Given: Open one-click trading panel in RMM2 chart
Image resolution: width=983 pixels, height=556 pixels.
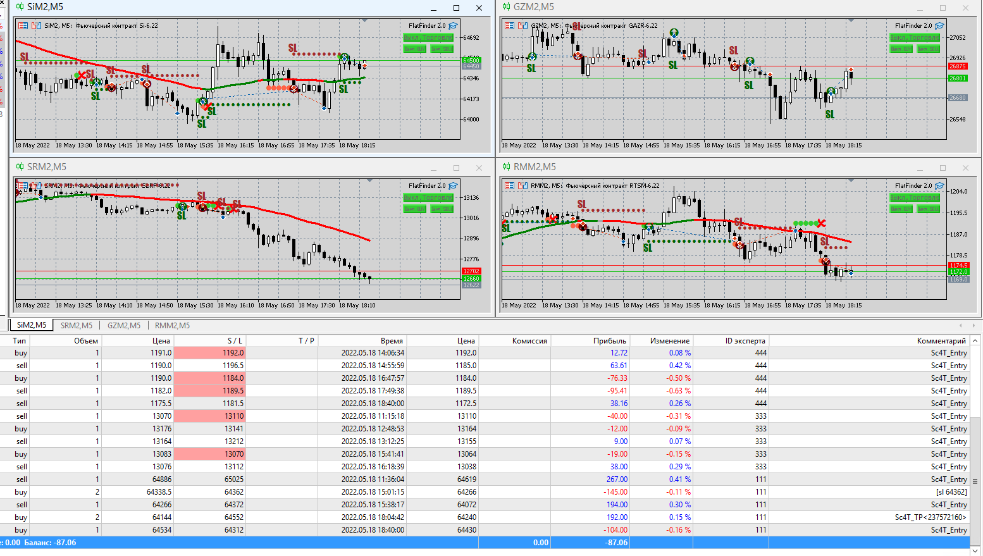Looking at the screenshot, I should [x=509, y=186].
